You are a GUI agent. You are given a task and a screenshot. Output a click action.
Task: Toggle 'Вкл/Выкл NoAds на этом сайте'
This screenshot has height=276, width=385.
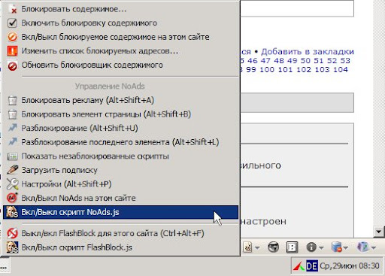click(x=120, y=198)
